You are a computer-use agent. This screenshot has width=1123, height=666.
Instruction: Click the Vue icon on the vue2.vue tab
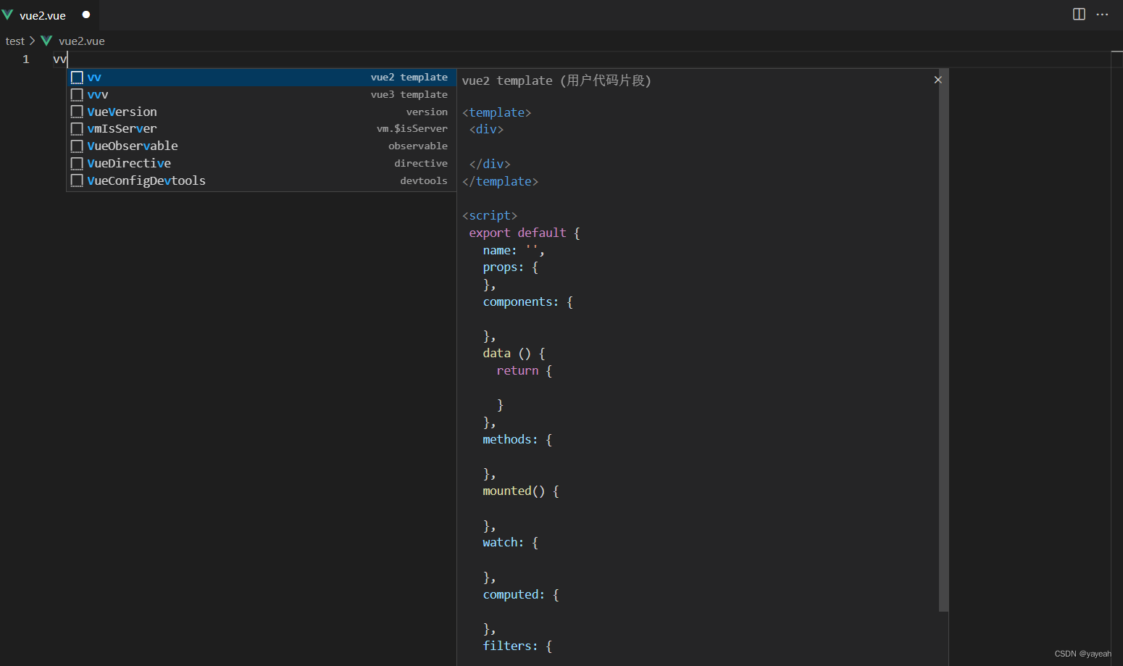tap(7, 14)
